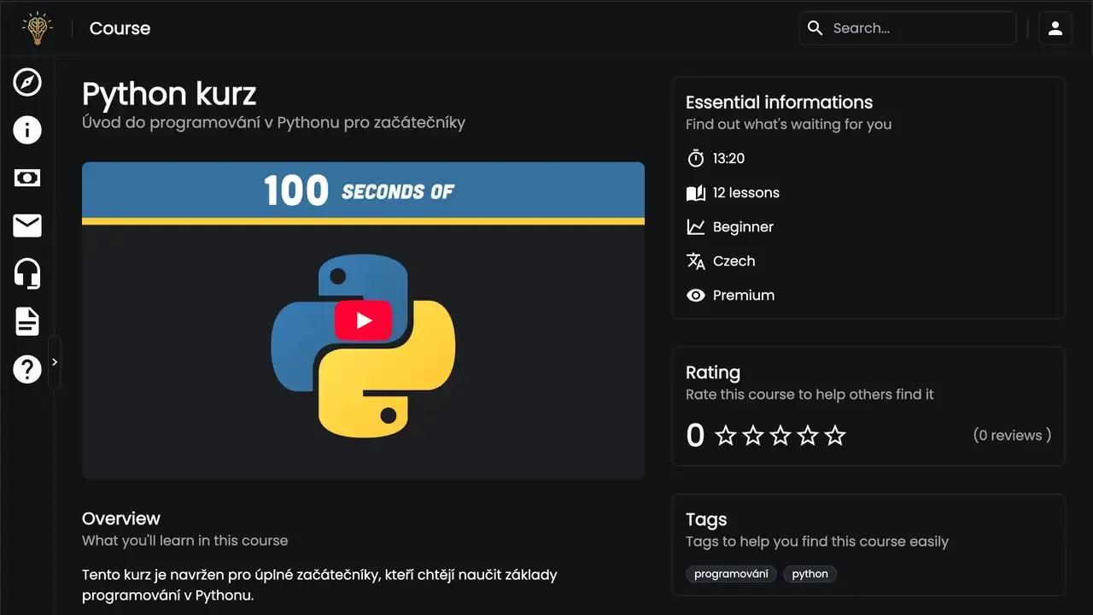Image resolution: width=1093 pixels, height=615 pixels.
Task: Click 'Find out what's waiting for you'
Action: [788, 125]
